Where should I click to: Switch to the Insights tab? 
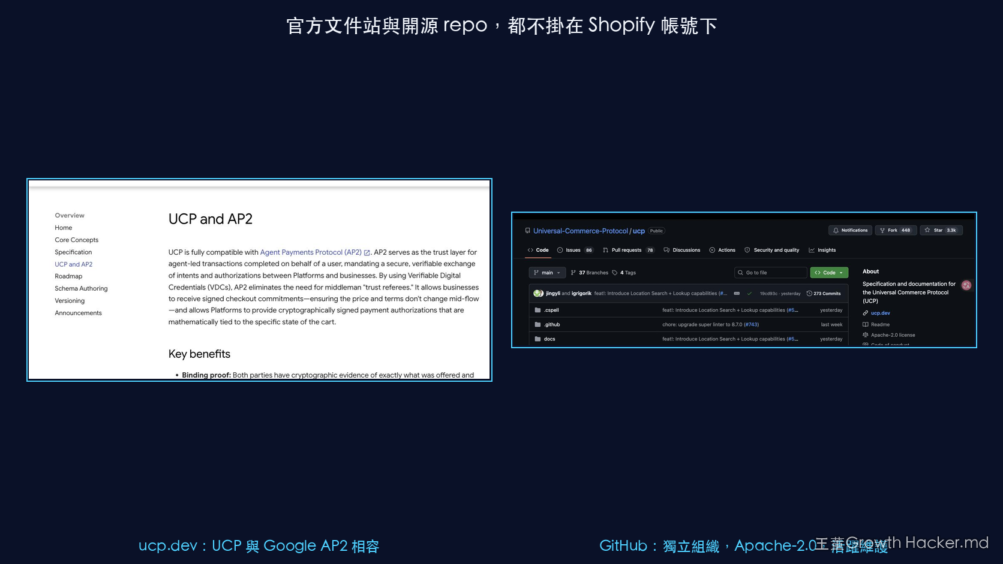pos(822,250)
